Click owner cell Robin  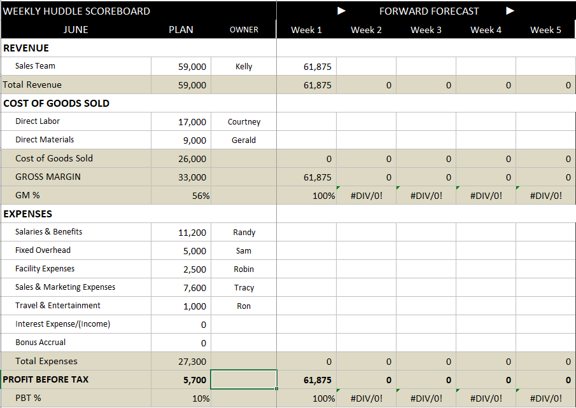coord(244,269)
